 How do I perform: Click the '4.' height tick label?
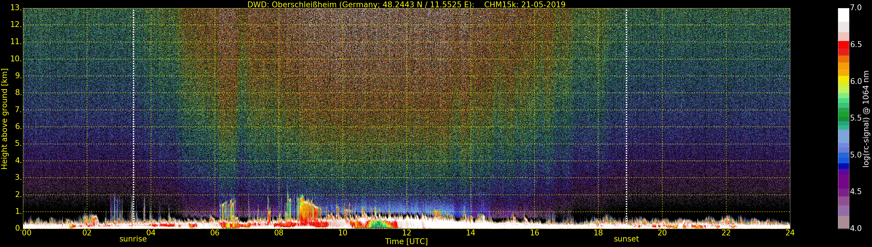point(18,160)
